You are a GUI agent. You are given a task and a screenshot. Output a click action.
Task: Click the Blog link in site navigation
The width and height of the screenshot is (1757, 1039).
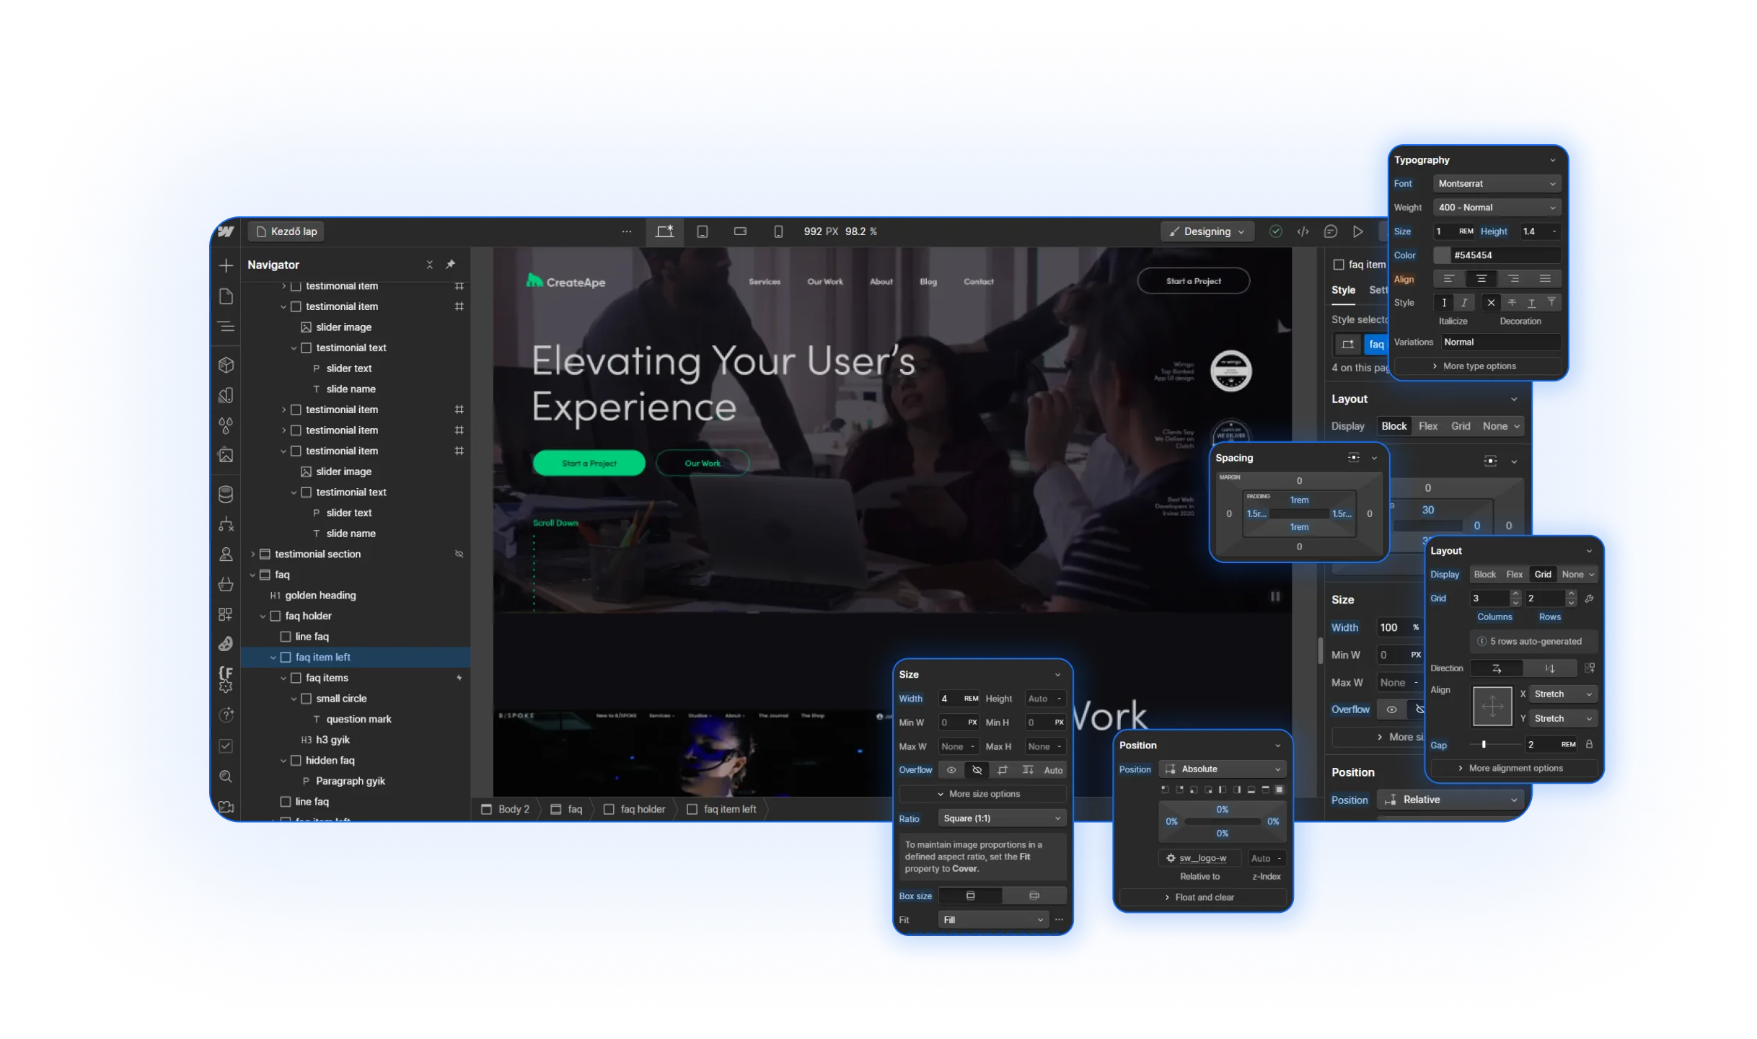click(928, 282)
